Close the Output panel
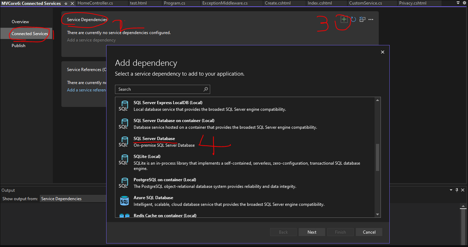 tap(463, 190)
